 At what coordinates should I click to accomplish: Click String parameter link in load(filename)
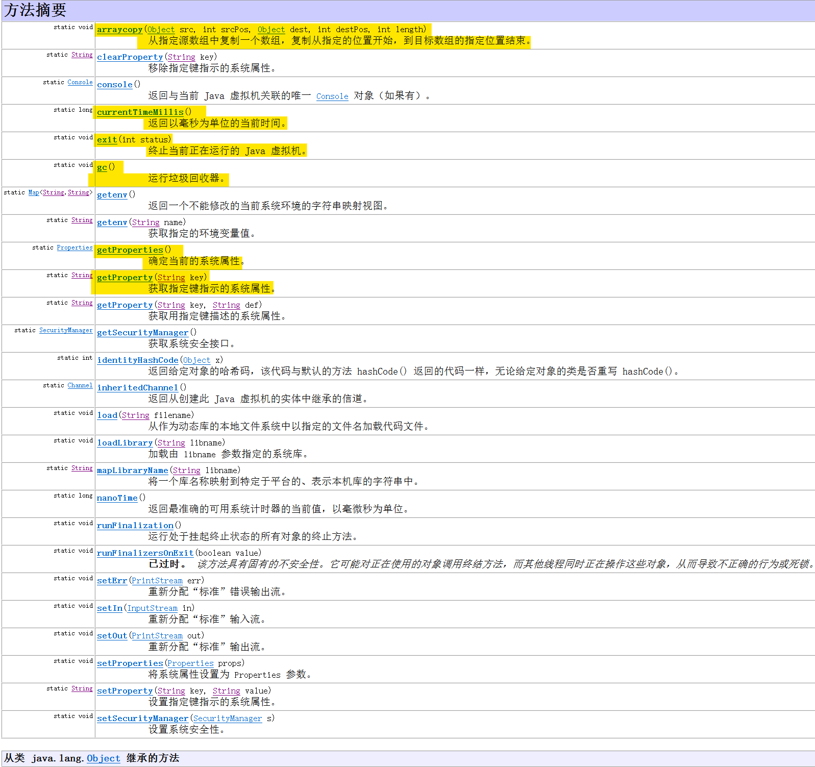pyautogui.click(x=135, y=415)
